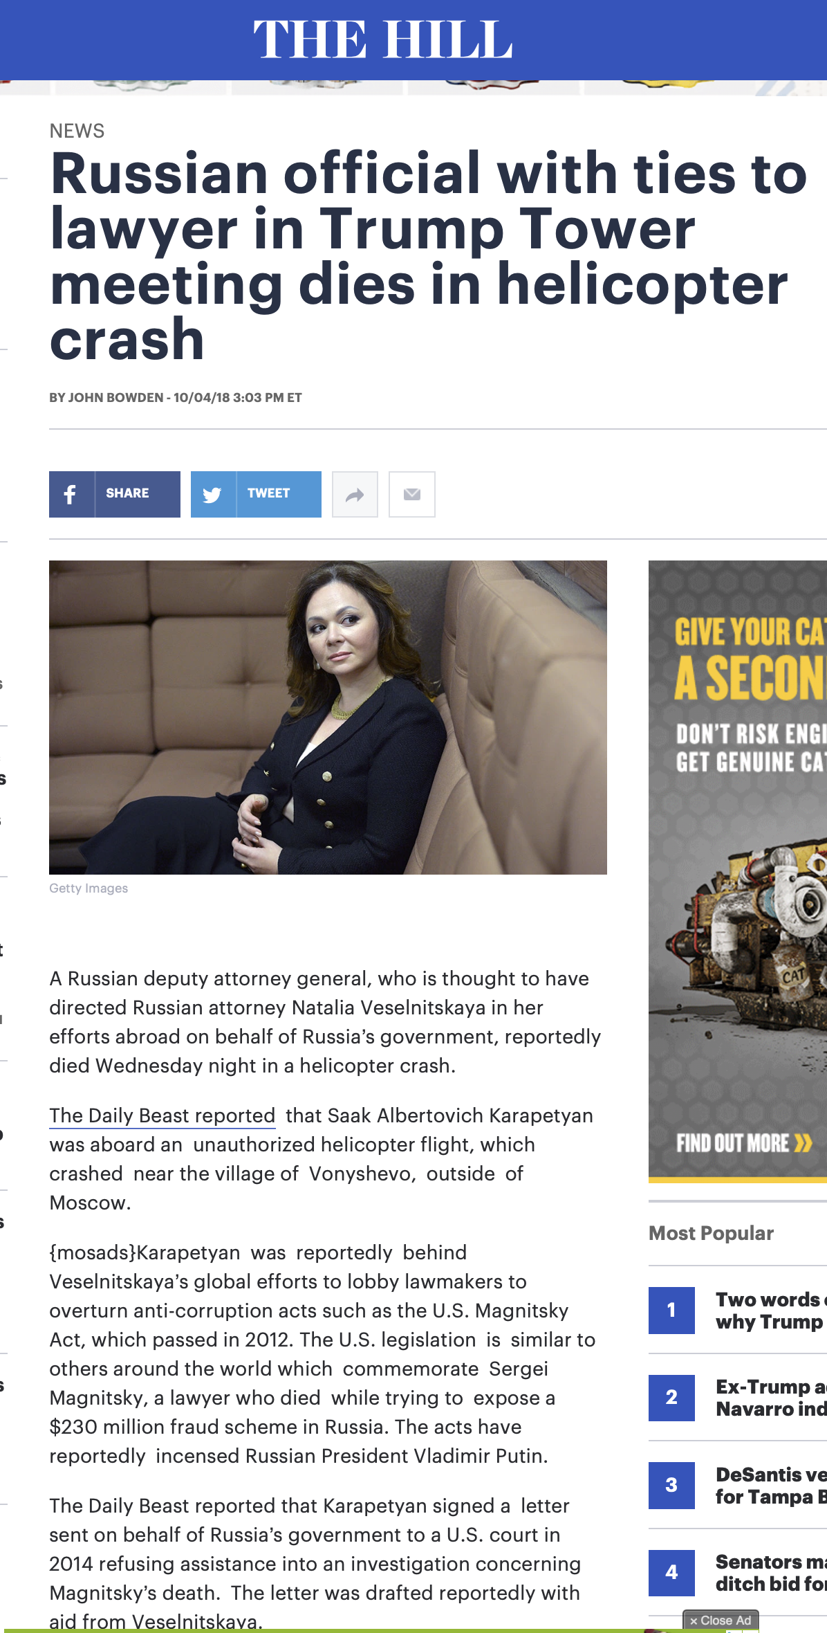Screen dimensions: 827x1633
Task: Open the NEWS section label
Action: pos(77,131)
